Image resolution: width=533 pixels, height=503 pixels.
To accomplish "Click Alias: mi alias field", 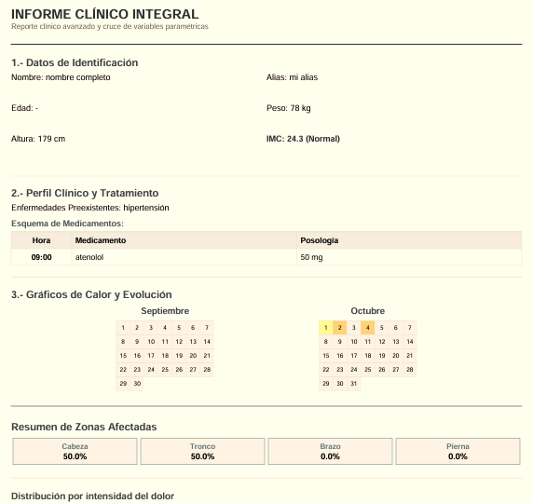I will (292, 77).
